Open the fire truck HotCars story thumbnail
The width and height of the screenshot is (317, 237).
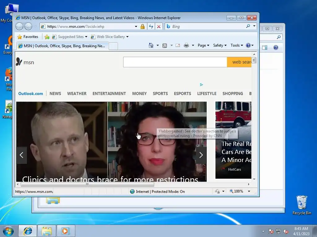point(233,140)
